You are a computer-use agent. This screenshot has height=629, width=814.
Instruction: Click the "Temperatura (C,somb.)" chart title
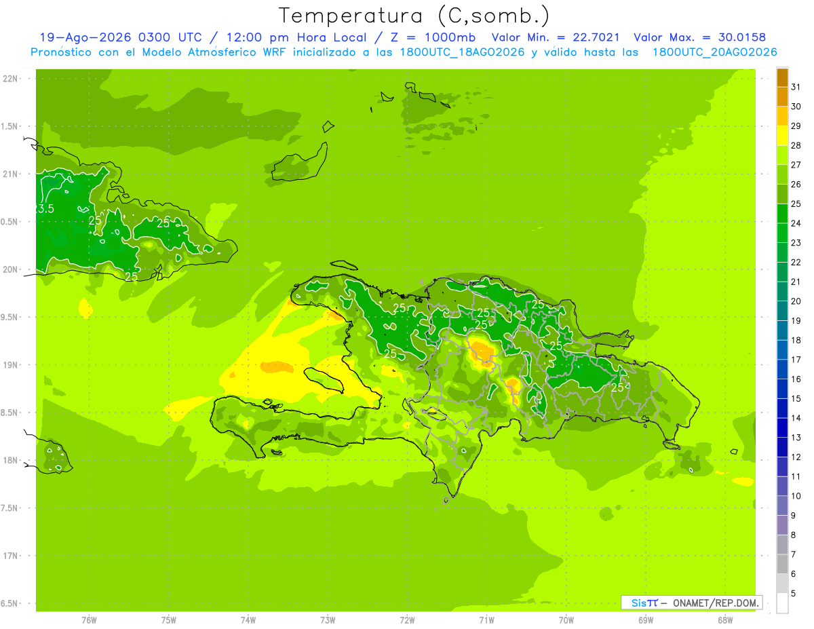click(x=414, y=16)
